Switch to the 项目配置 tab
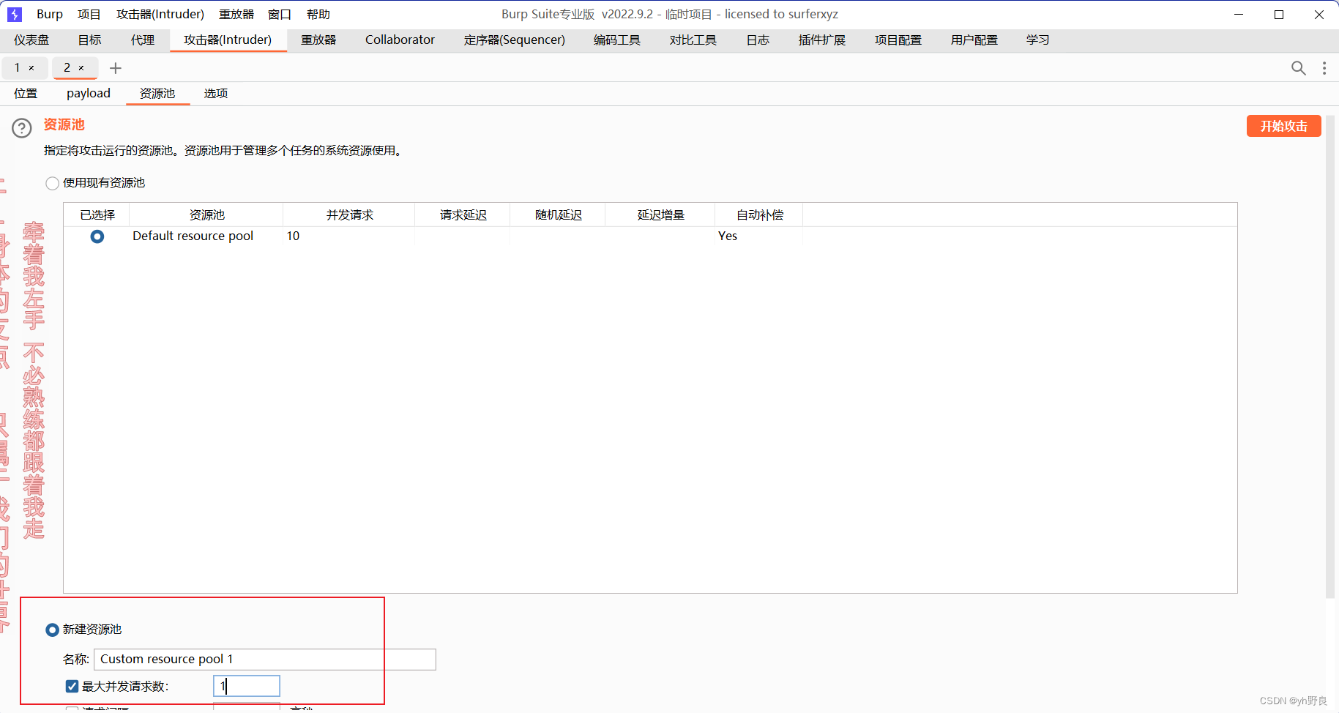The width and height of the screenshot is (1339, 713). click(898, 40)
